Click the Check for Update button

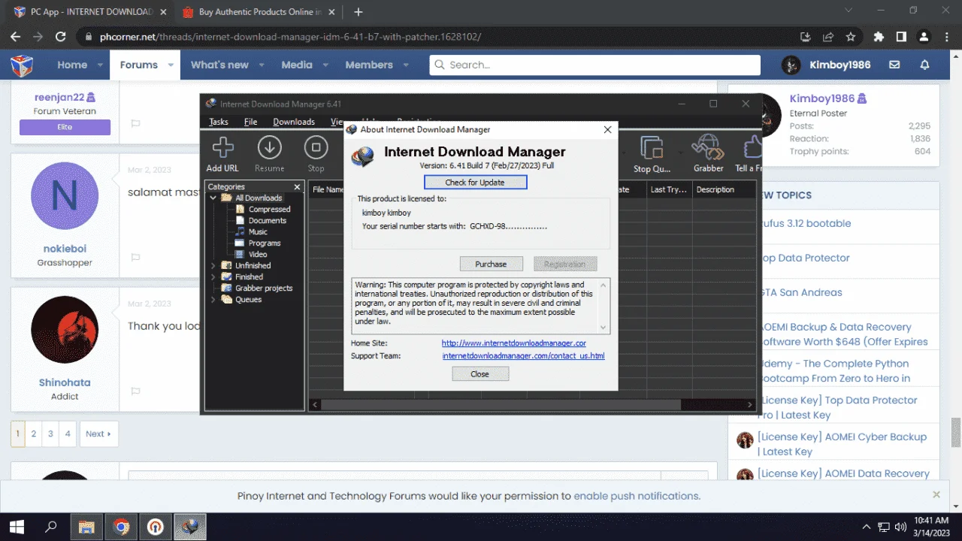coord(475,182)
